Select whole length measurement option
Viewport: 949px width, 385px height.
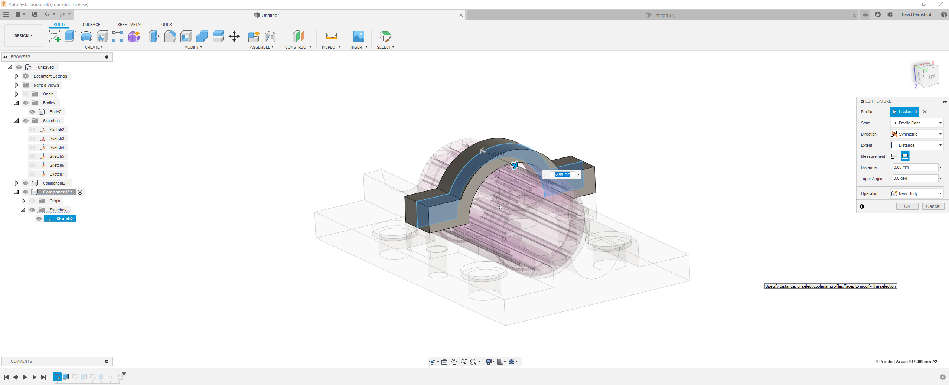[905, 156]
